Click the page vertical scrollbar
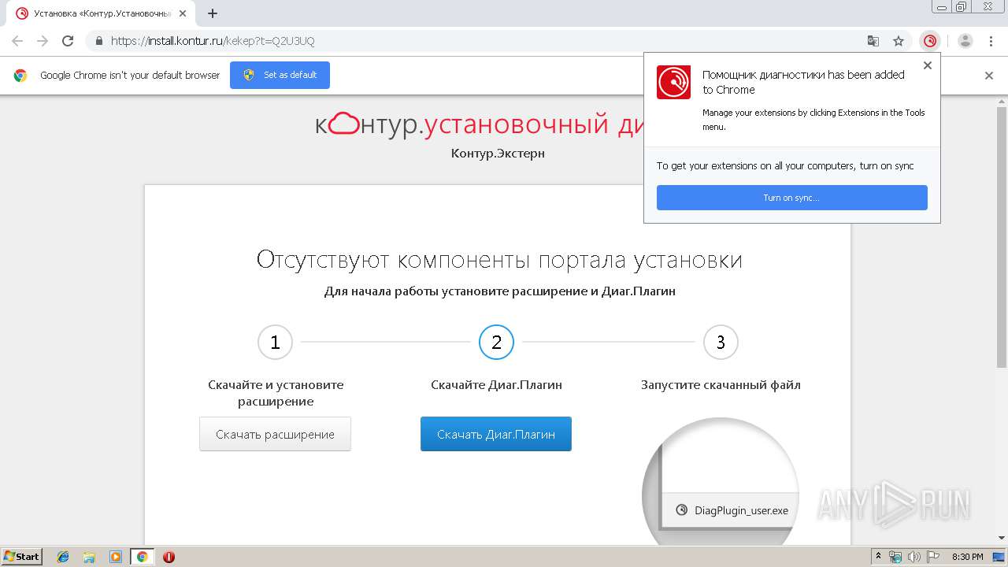This screenshot has width=1008, height=567. (x=1002, y=236)
